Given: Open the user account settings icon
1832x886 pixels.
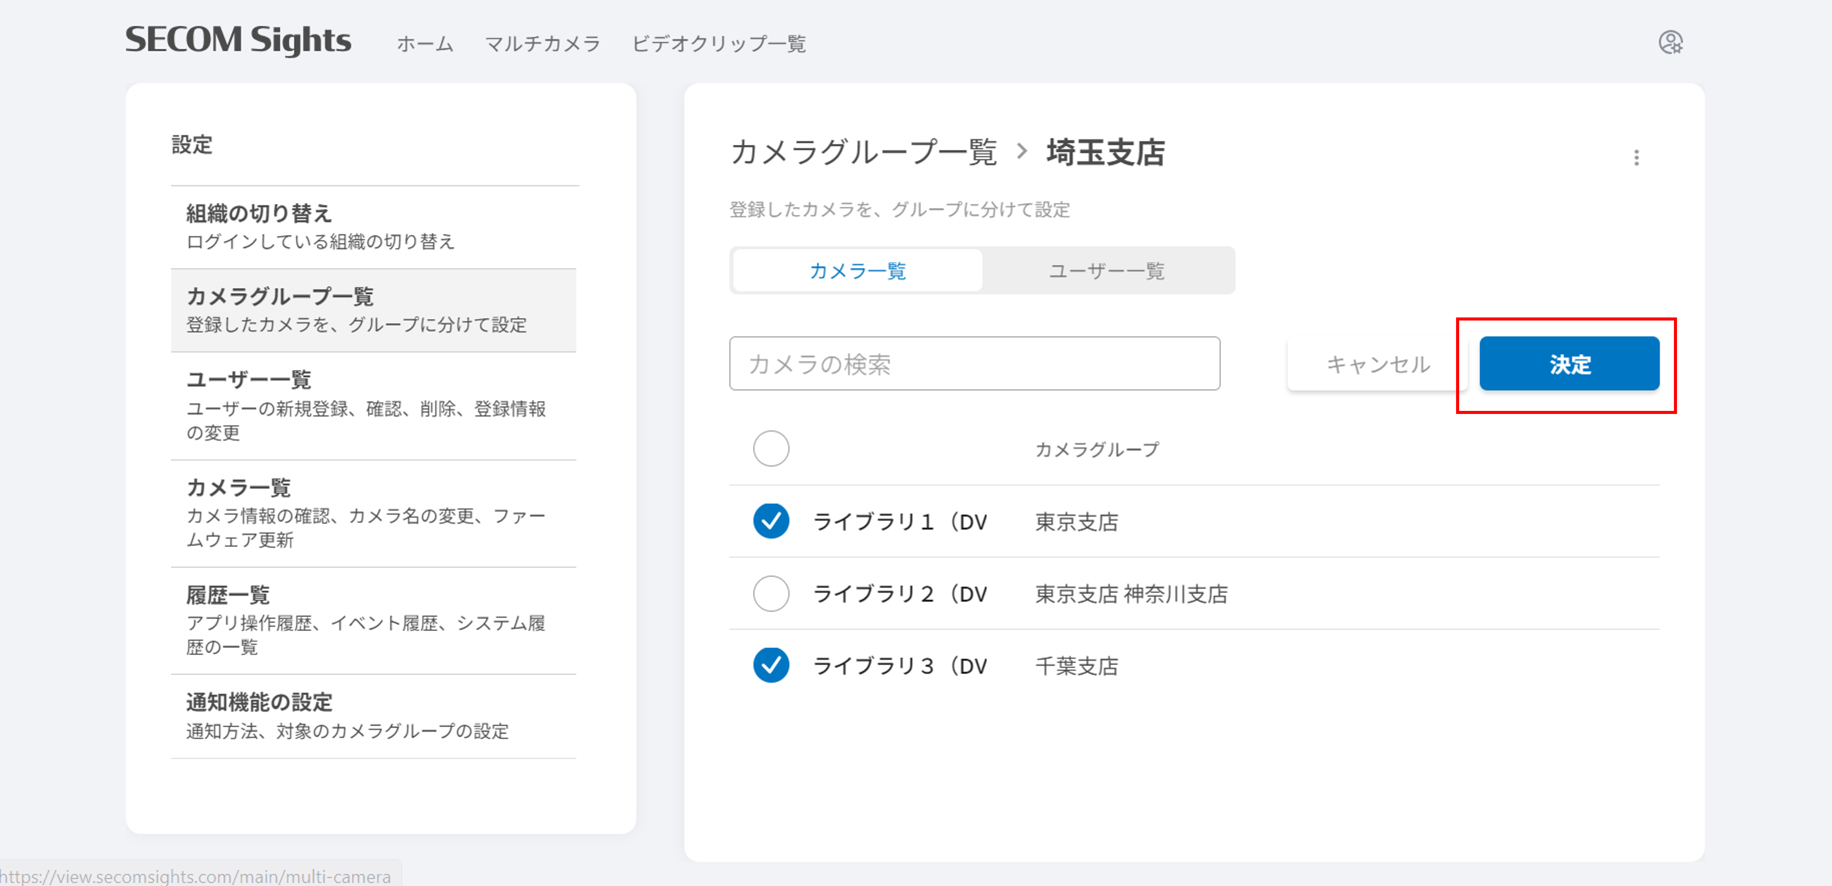Looking at the screenshot, I should click(x=1670, y=43).
